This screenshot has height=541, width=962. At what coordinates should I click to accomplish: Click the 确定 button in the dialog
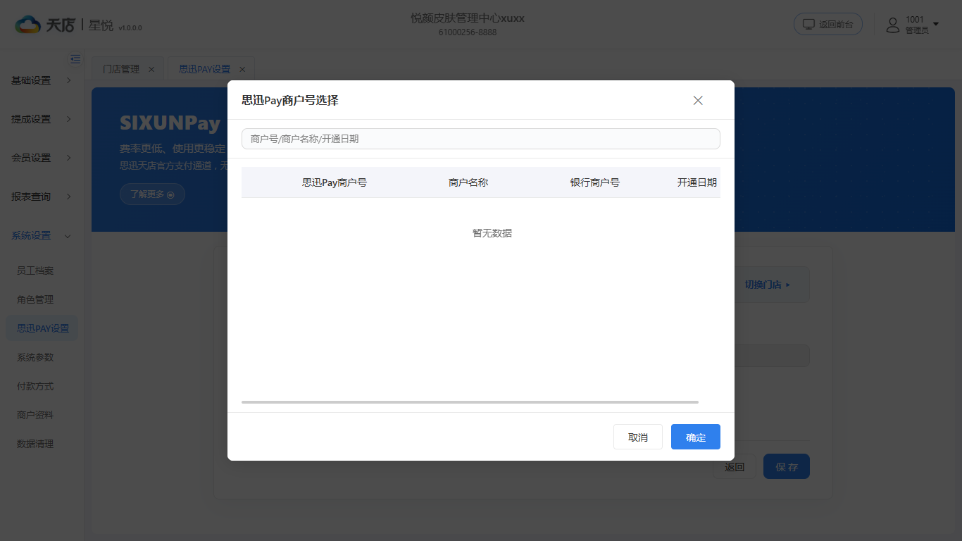tap(696, 437)
